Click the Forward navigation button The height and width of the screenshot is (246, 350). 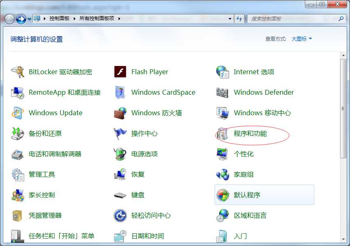point(21,19)
